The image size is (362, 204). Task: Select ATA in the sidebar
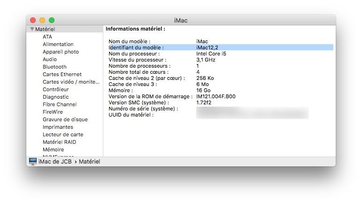point(47,37)
